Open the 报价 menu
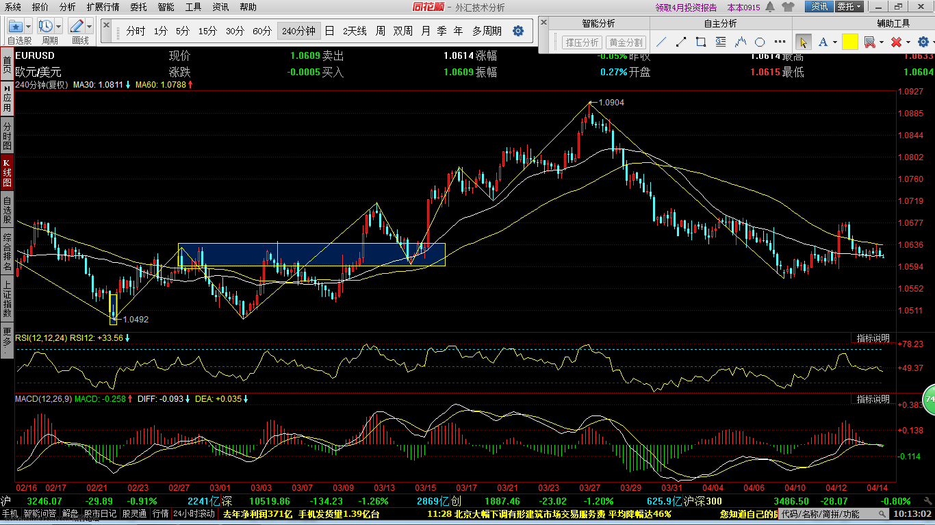This screenshot has height=525, width=935. coord(40,7)
